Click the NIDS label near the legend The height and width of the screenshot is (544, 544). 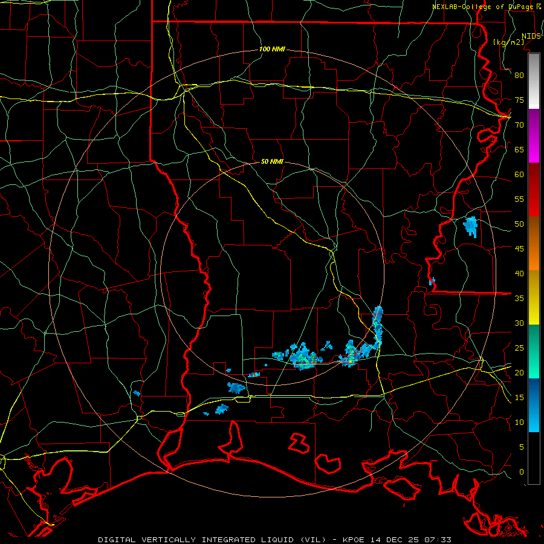531,36
